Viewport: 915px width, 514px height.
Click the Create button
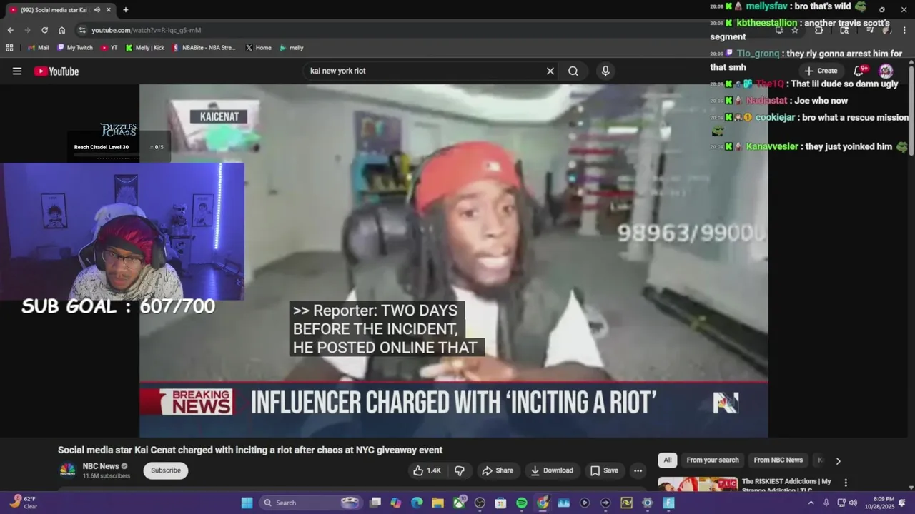(821, 71)
